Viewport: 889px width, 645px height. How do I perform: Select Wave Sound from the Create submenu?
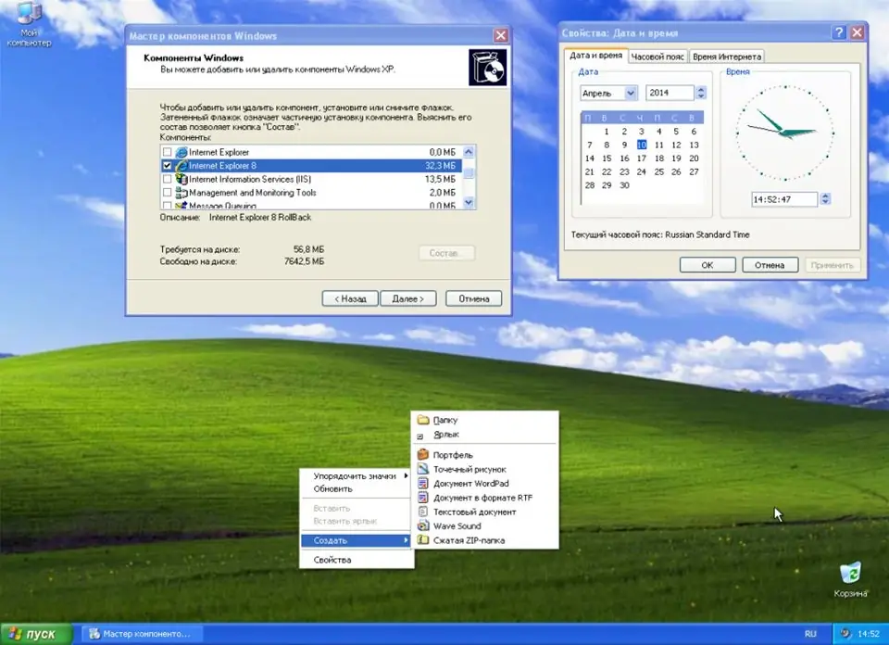tap(485, 525)
